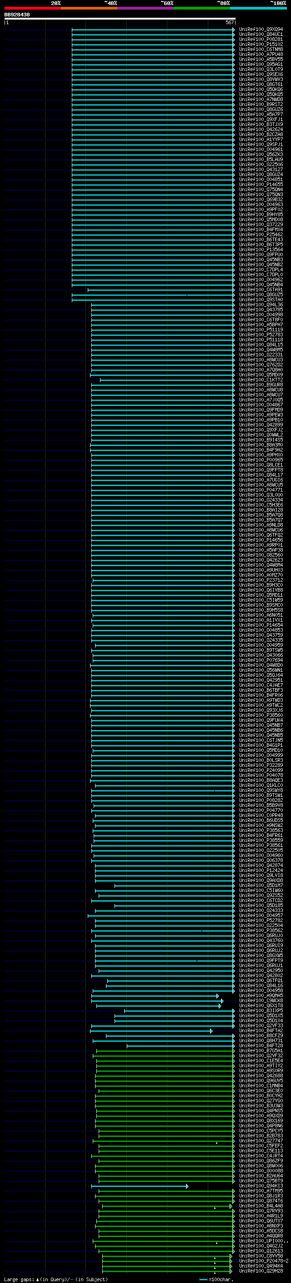Select UniRef100_Q8J1R3 label
This screenshot has width=291, height=1283.
click(x=261, y=1196)
